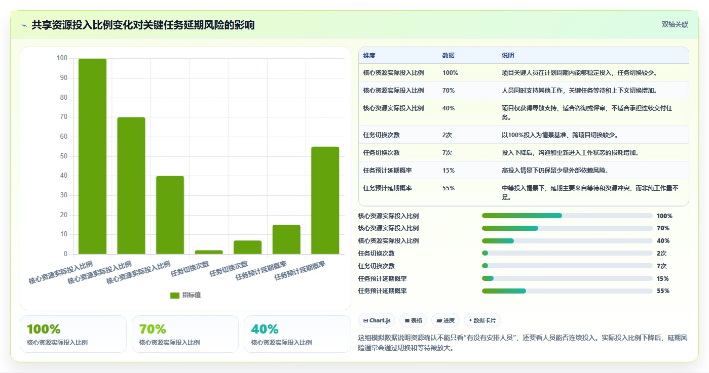Click the 0 label on the y-axis

coord(66,254)
